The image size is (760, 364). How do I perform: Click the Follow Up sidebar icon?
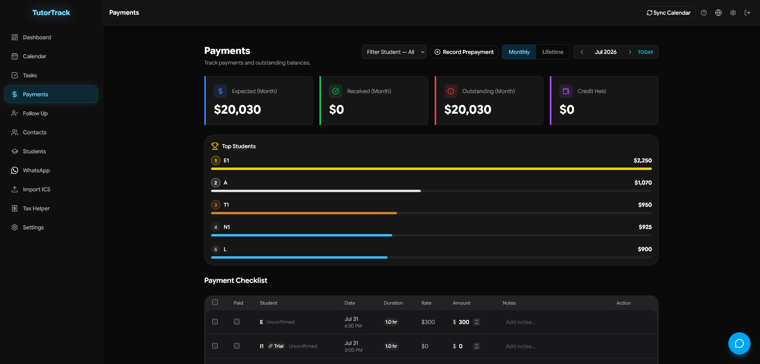pyautogui.click(x=15, y=113)
